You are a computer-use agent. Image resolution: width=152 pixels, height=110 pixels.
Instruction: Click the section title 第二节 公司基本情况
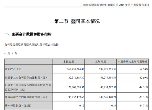77,21
